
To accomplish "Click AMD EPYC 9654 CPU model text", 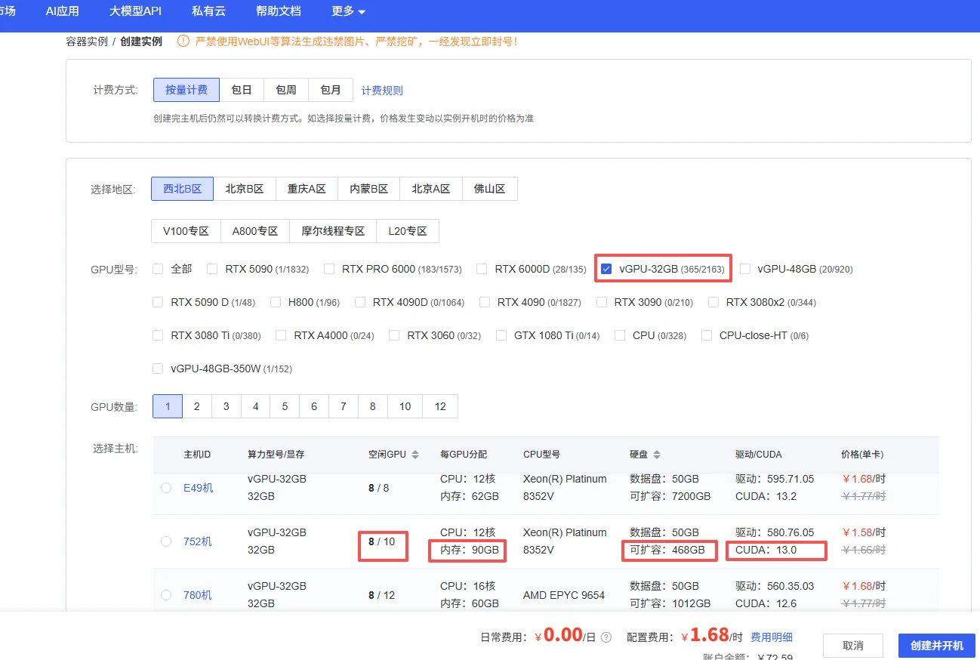I will 564,595.
